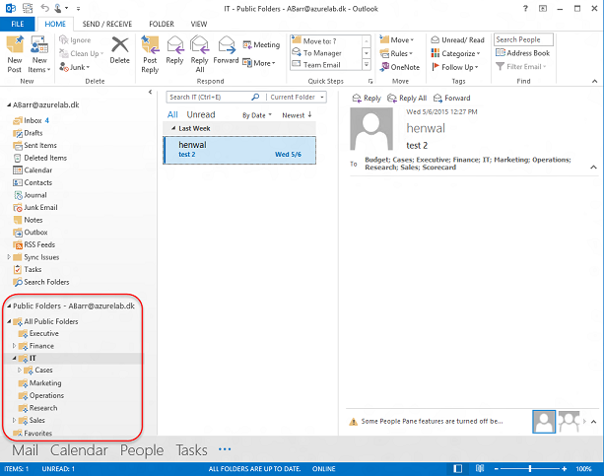Switch to the SEND / RECEIVE tab
604x476 pixels.
(x=107, y=24)
